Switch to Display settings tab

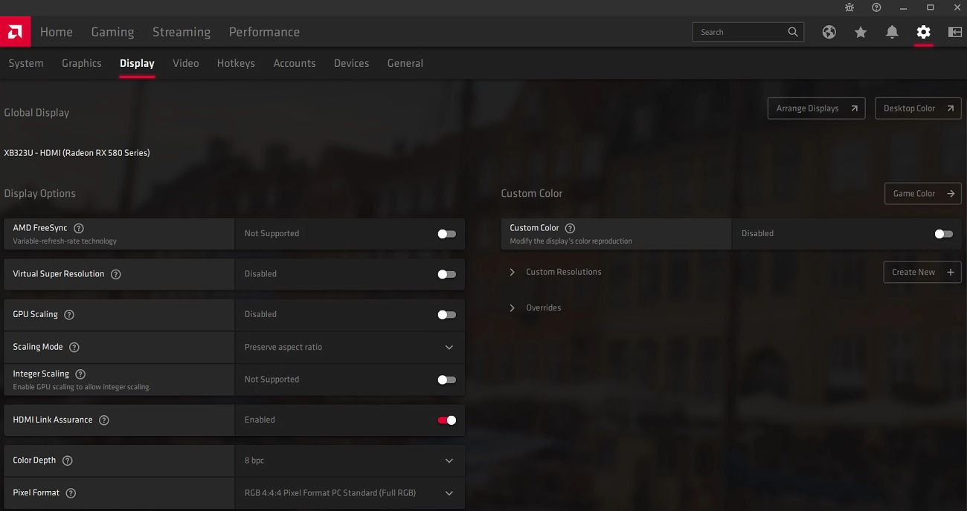point(137,63)
